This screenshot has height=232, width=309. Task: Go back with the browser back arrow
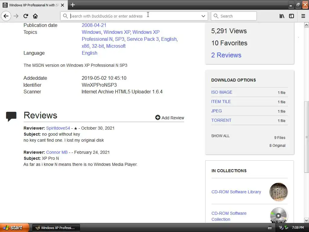pos(6,16)
